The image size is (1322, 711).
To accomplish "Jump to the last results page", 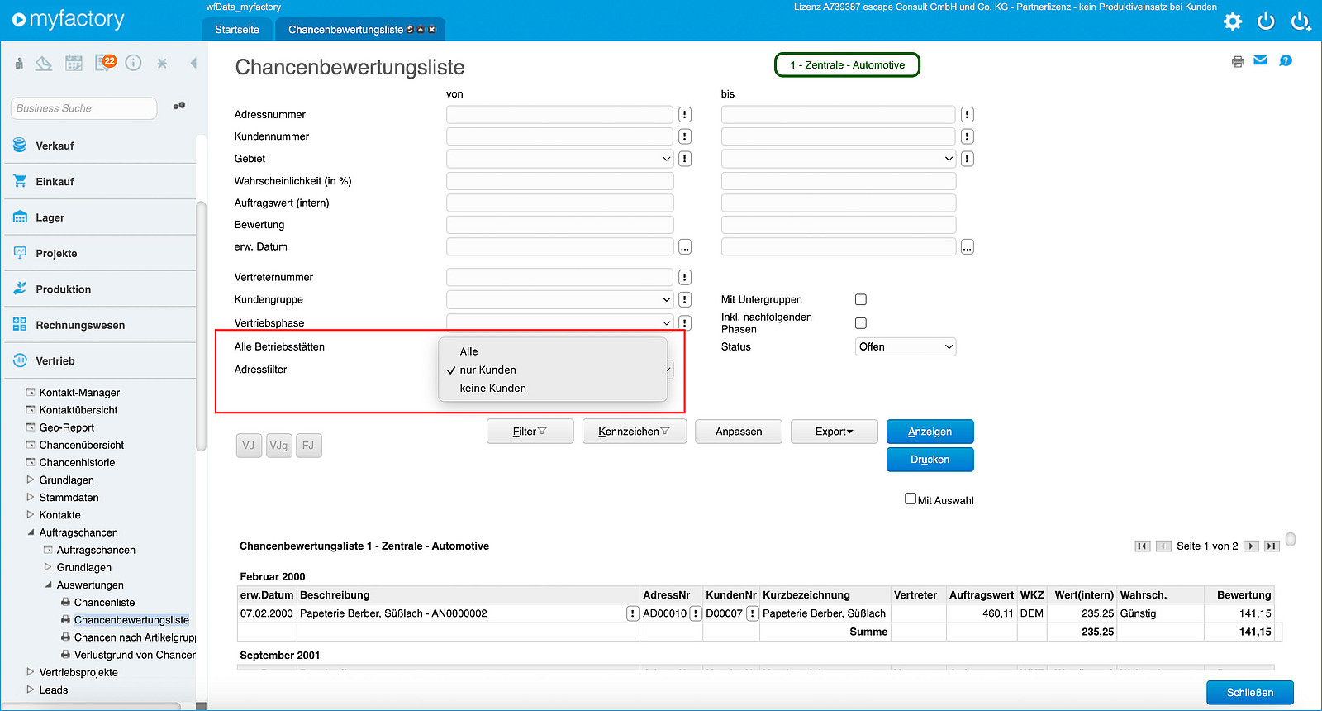I will coord(1272,546).
